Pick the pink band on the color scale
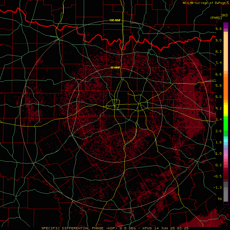Viewport: 230px width, 230px height. pos(226,155)
